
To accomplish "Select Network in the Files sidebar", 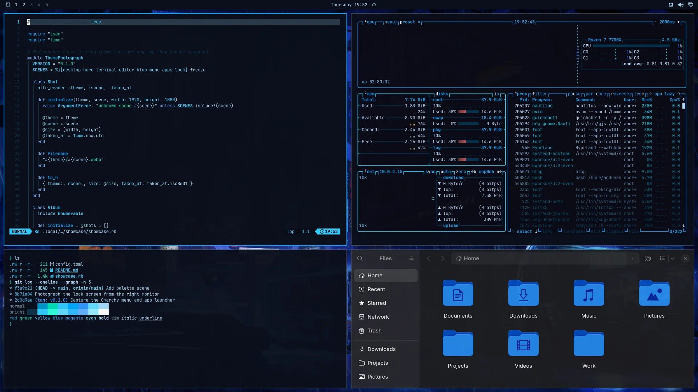I will pyautogui.click(x=386, y=317).
